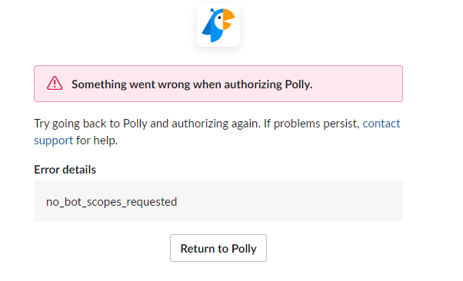Viewport: 463px width, 281px height.
Task: Click the parrot's white face with the eye
Action: pyautogui.click(x=218, y=21)
